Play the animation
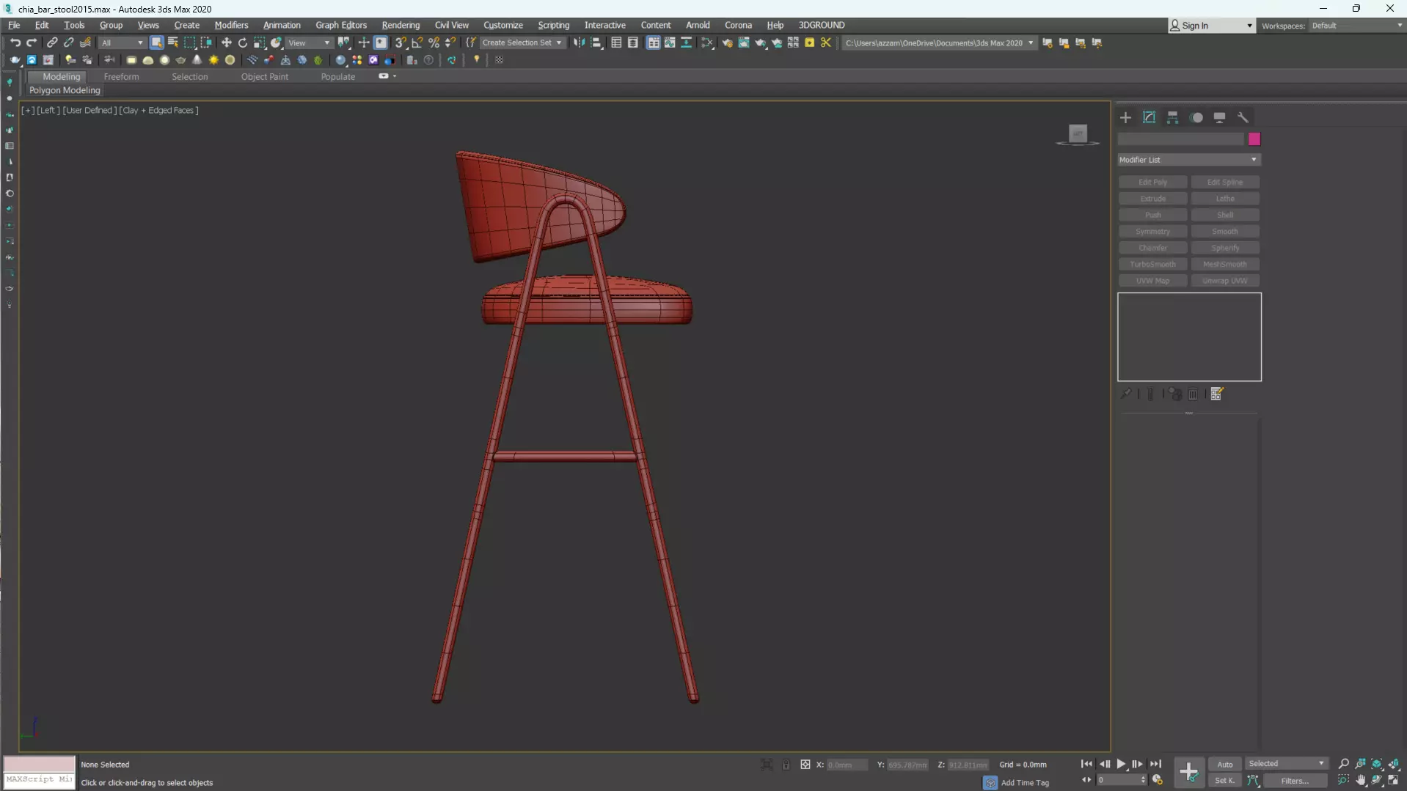Screen dimensions: 1407x791 [1121, 764]
